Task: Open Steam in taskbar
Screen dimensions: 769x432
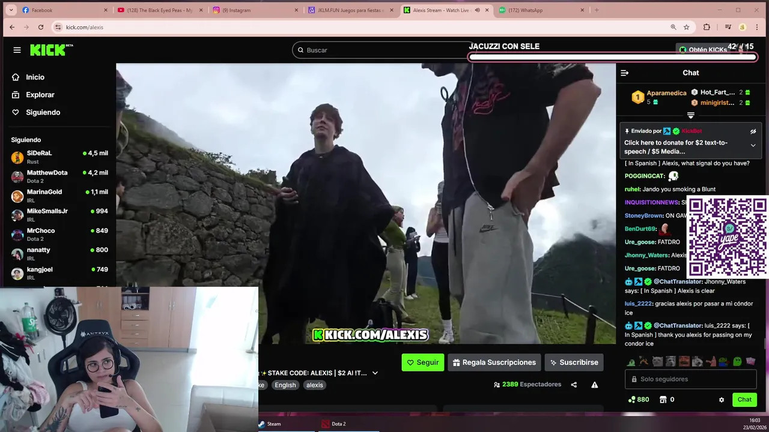Action: [269, 424]
